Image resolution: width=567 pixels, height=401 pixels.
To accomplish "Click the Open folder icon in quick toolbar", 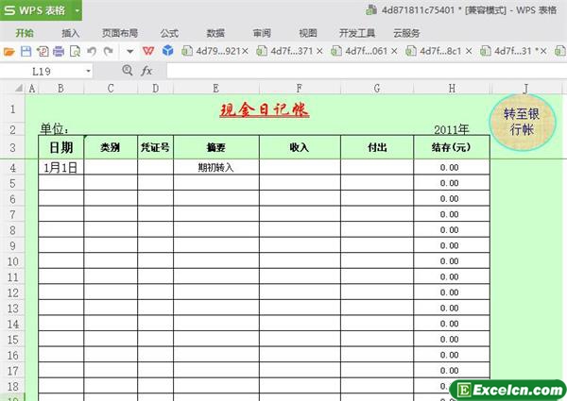I will click(x=9, y=50).
